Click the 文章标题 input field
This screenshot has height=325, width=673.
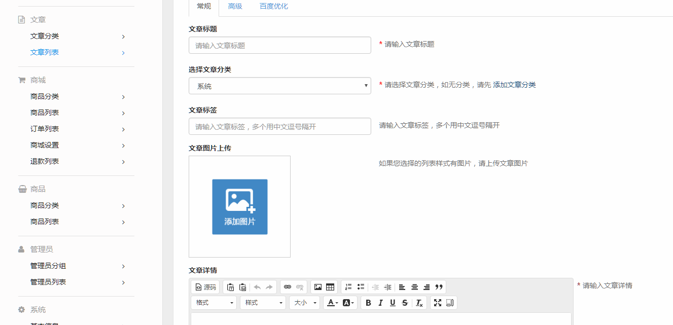(279, 45)
